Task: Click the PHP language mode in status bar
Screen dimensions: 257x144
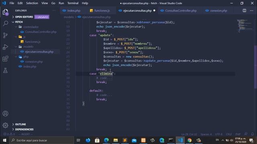Action: point(238,134)
